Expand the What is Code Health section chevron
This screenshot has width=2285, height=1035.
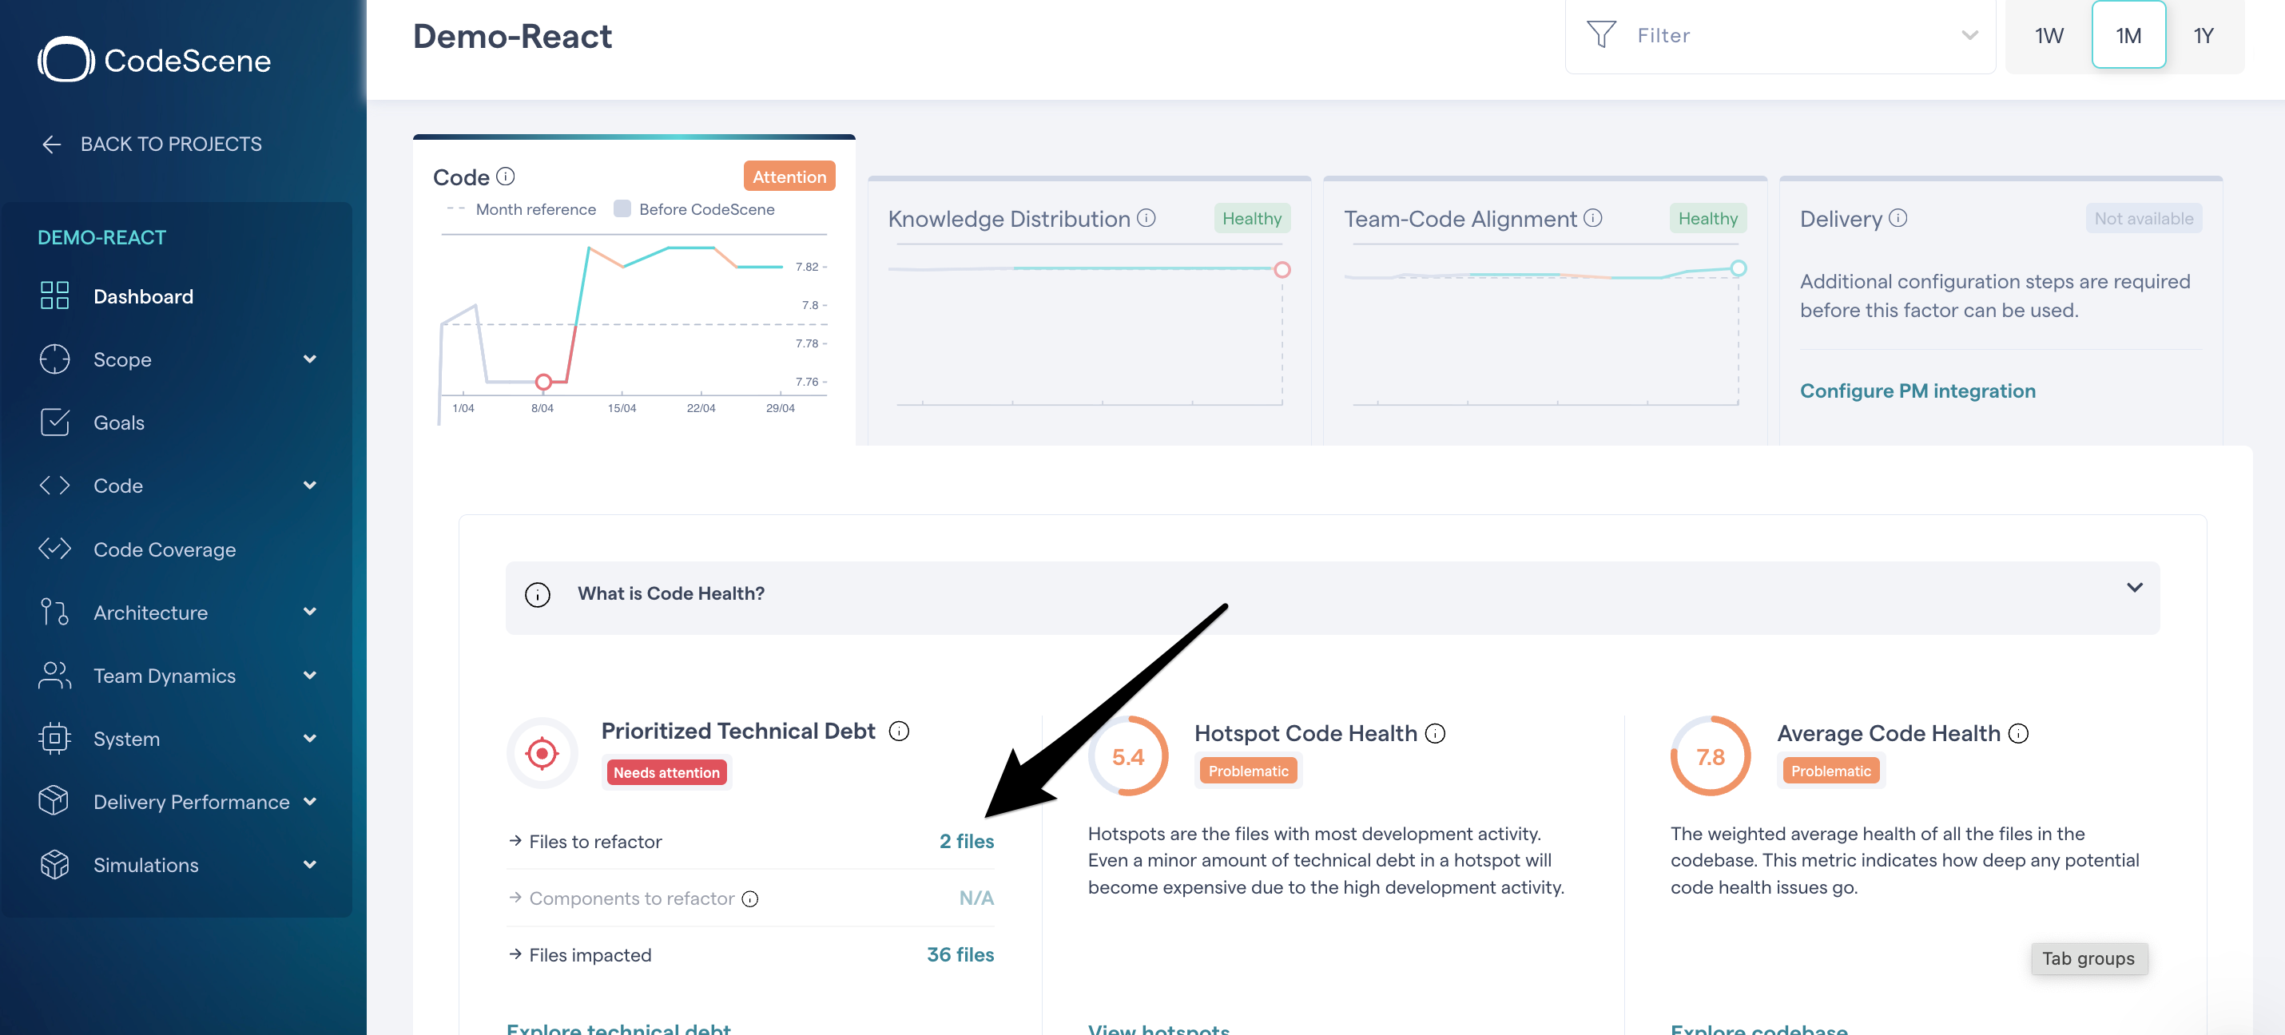tap(2134, 587)
